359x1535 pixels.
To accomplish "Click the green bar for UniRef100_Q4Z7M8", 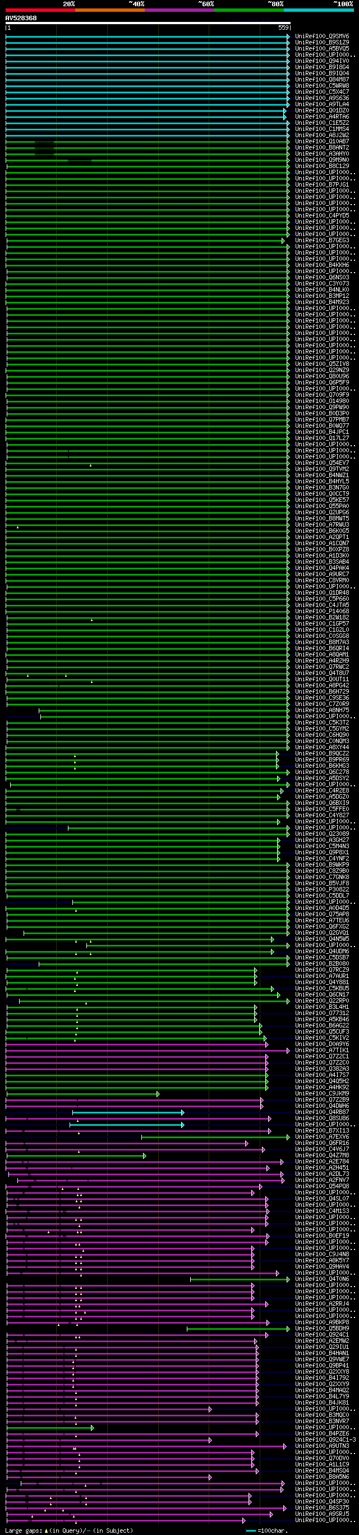I will (76, 1156).
